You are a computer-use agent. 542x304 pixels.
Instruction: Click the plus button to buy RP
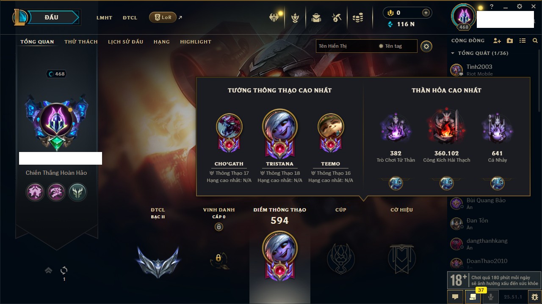pyautogui.click(x=426, y=13)
